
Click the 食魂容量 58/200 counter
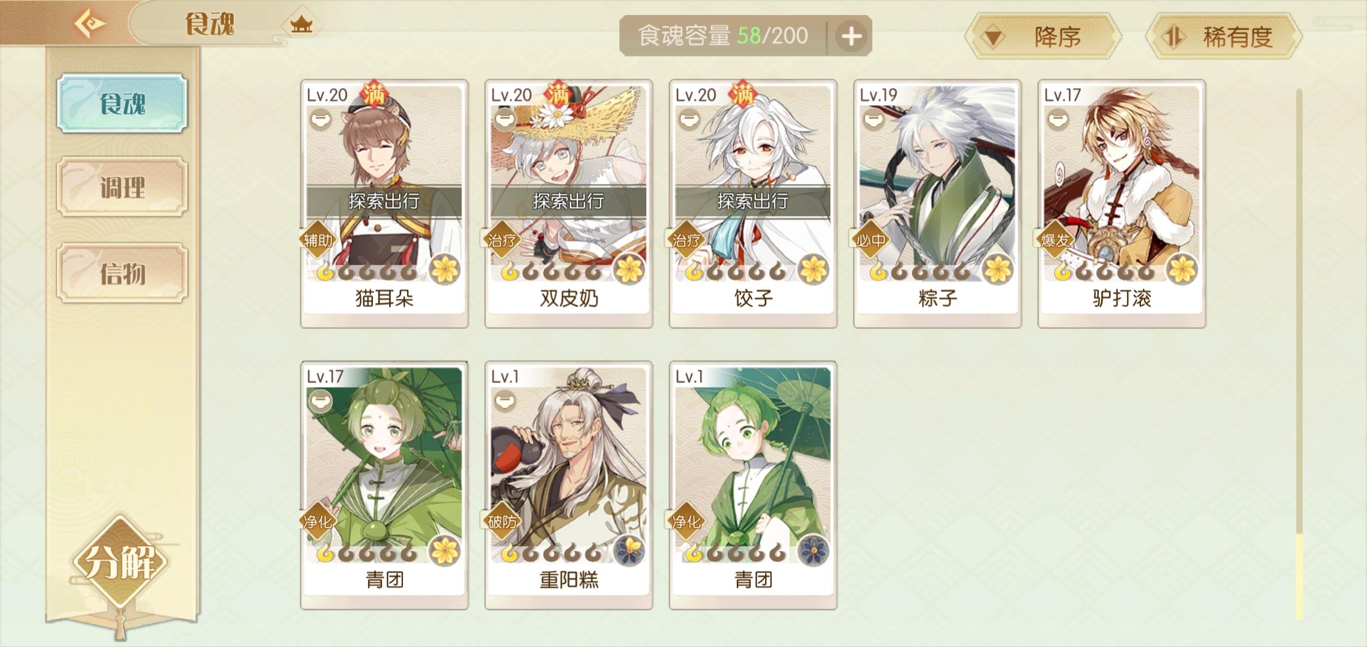pyautogui.click(x=722, y=36)
